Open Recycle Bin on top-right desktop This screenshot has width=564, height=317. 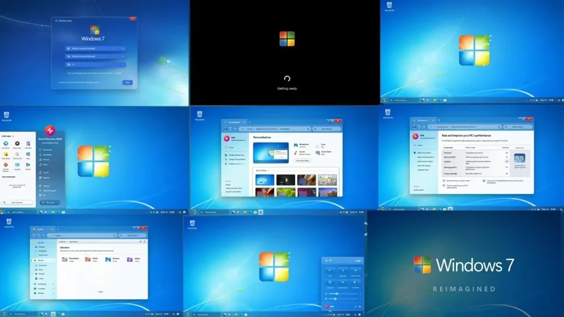click(389, 7)
